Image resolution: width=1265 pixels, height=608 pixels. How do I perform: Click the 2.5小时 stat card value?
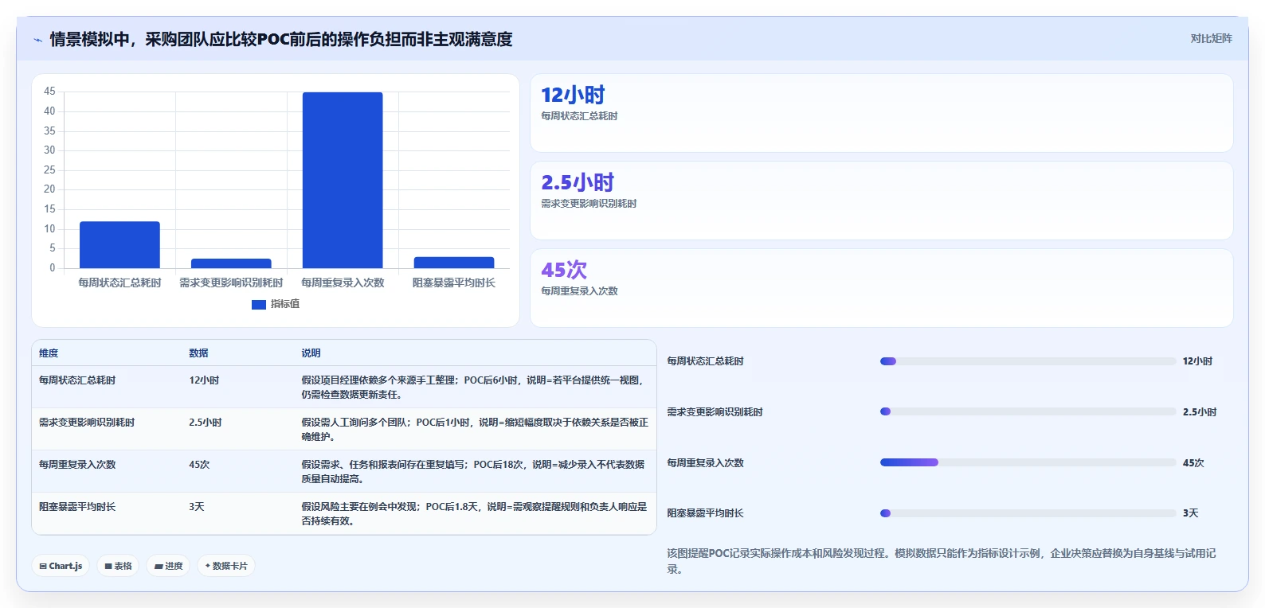click(578, 183)
